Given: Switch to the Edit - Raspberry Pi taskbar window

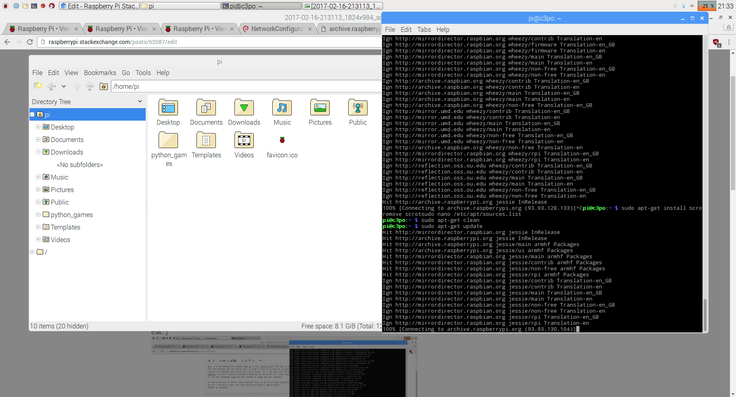Looking at the screenshot, I should (99, 6).
